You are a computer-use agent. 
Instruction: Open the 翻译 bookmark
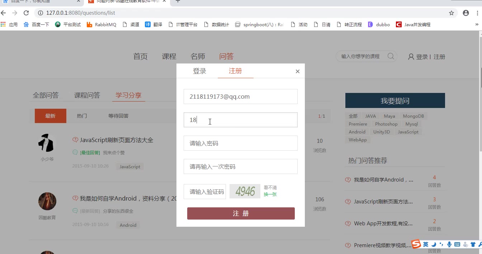[153, 24]
